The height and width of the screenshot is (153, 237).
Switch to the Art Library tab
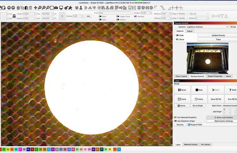[x=205, y=144]
